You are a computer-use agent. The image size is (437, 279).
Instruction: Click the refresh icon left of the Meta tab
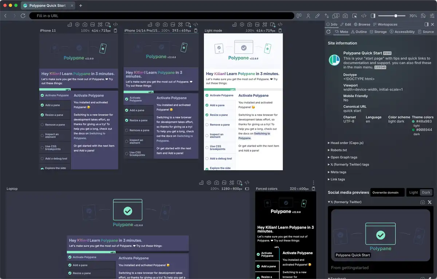[x=328, y=32]
